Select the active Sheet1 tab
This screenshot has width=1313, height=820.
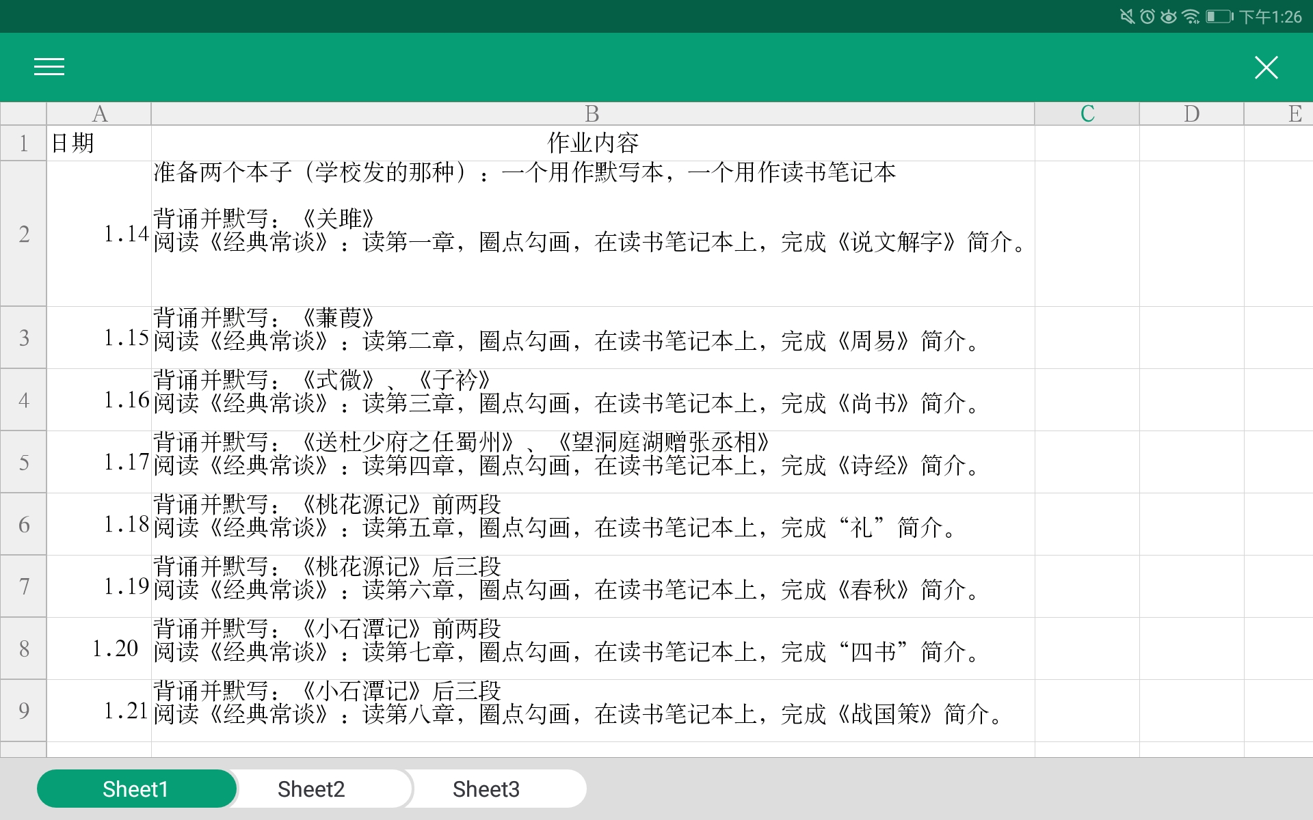136,788
